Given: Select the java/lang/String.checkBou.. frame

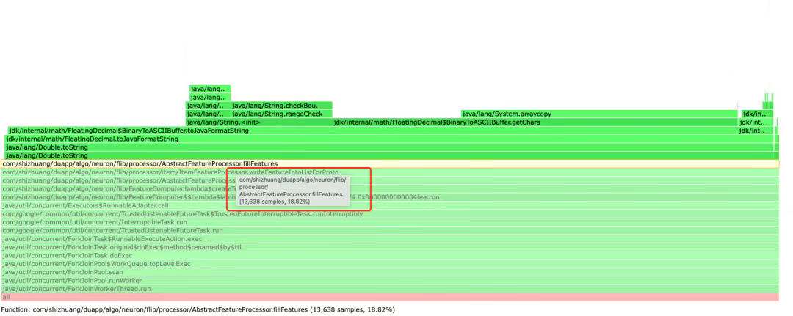Looking at the screenshot, I should click(281, 106).
